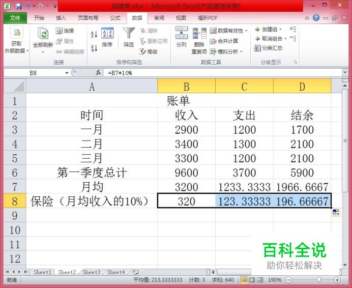Viewport: 352px width, 288px height.
Task: Select column B header
Action: point(186,87)
